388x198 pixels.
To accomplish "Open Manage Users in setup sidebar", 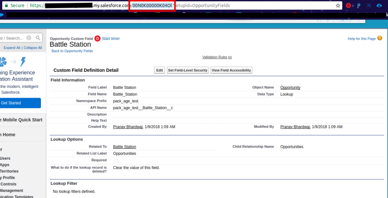I will [5, 158].
